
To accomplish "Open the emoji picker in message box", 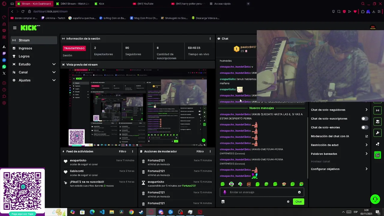I will point(299,192).
